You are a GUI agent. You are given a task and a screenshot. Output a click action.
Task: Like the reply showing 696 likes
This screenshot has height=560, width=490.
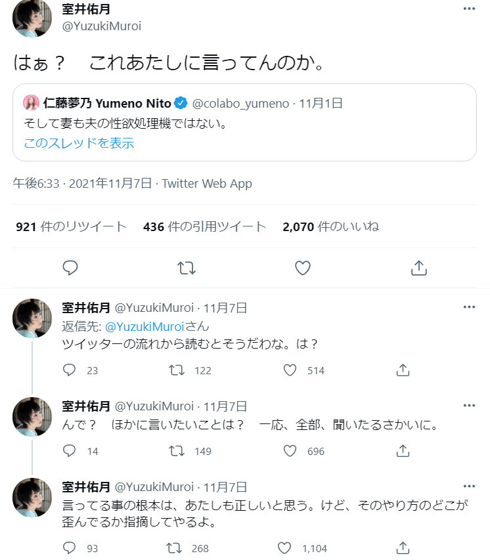point(290,451)
